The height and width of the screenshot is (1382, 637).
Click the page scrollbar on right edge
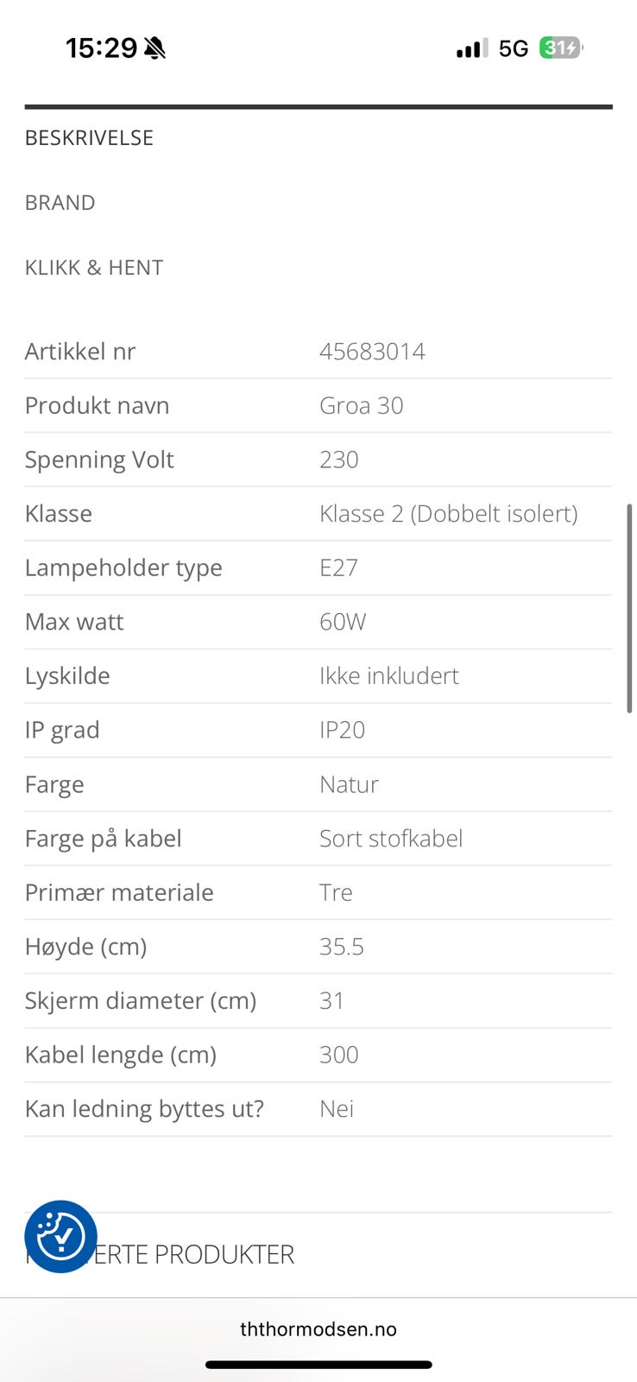click(x=630, y=608)
